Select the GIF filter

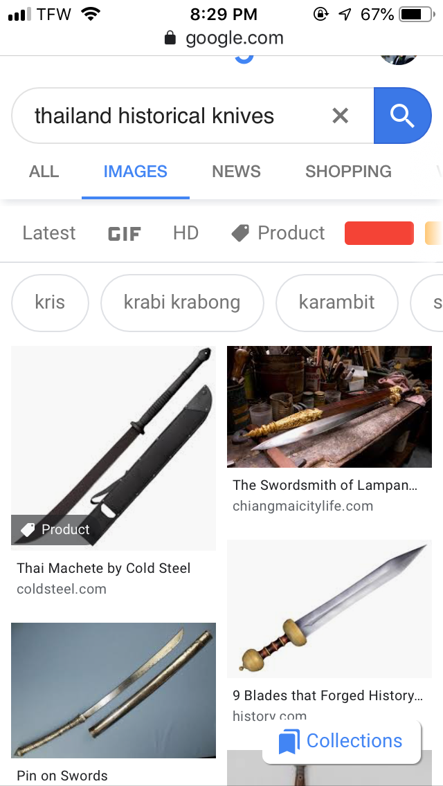125,234
